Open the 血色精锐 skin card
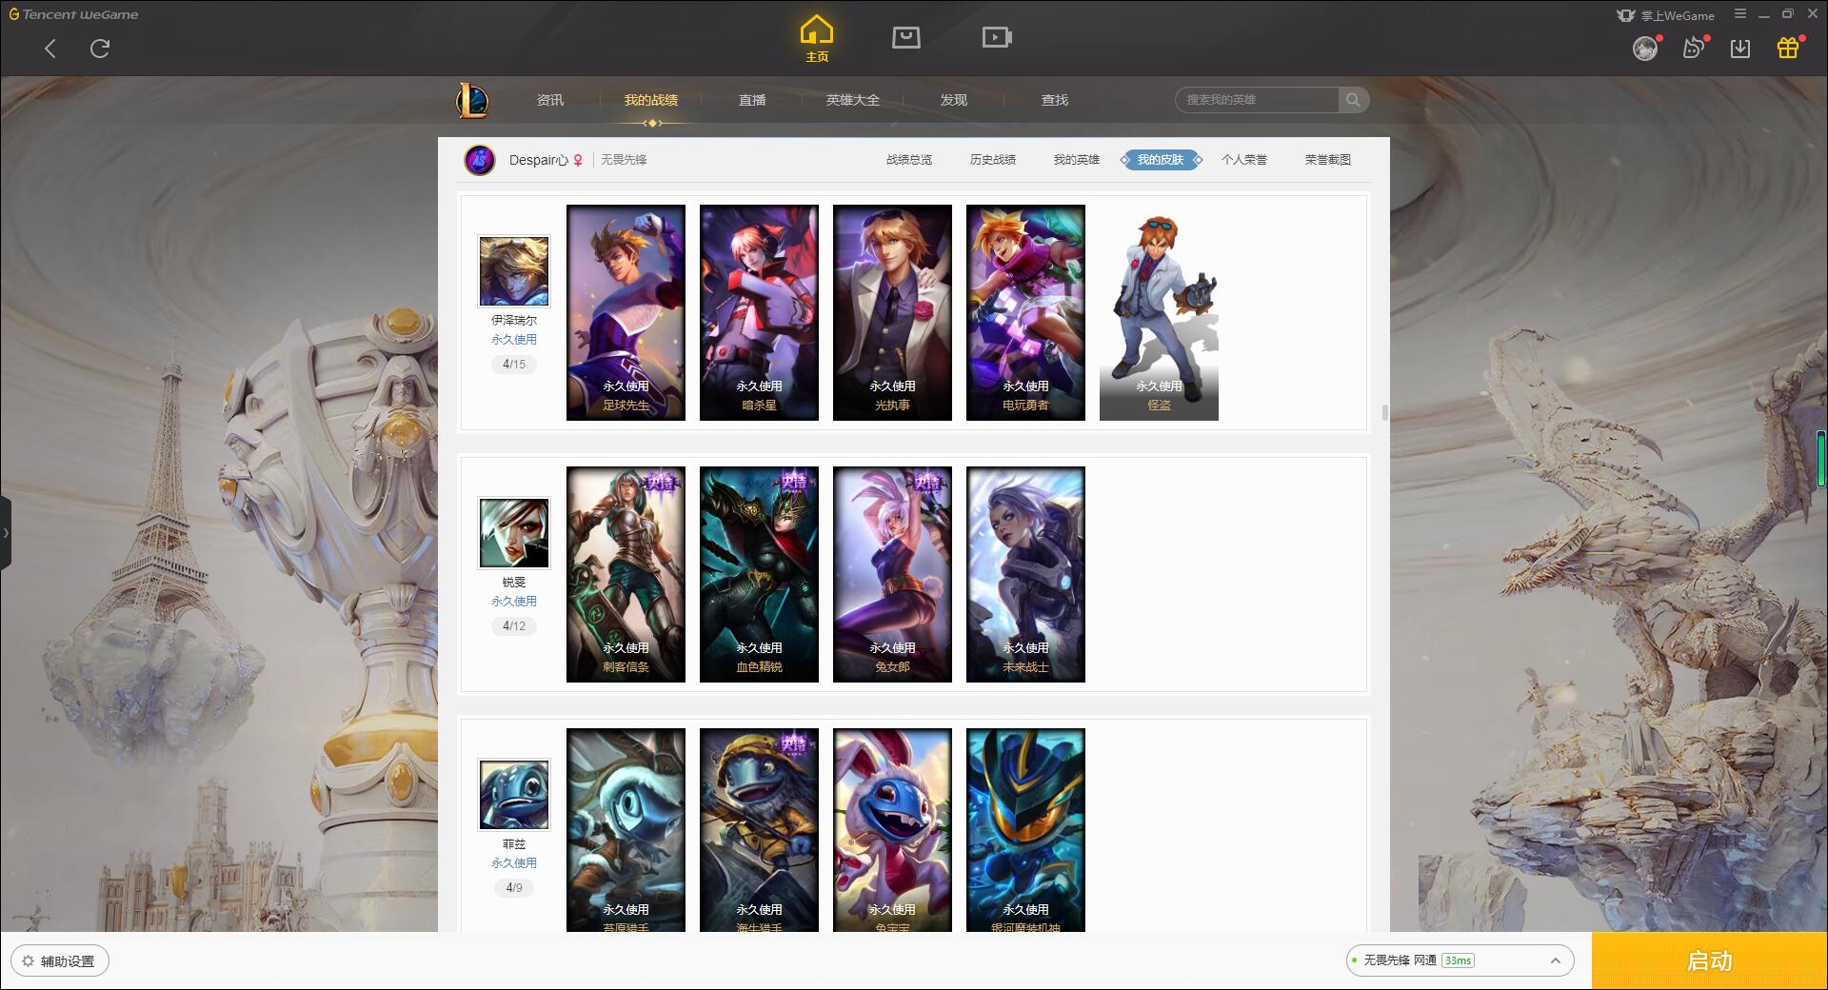This screenshot has height=990, width=1828. click(x=759, y=574)
